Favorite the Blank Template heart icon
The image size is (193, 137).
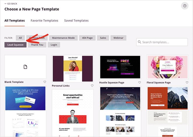45,82
